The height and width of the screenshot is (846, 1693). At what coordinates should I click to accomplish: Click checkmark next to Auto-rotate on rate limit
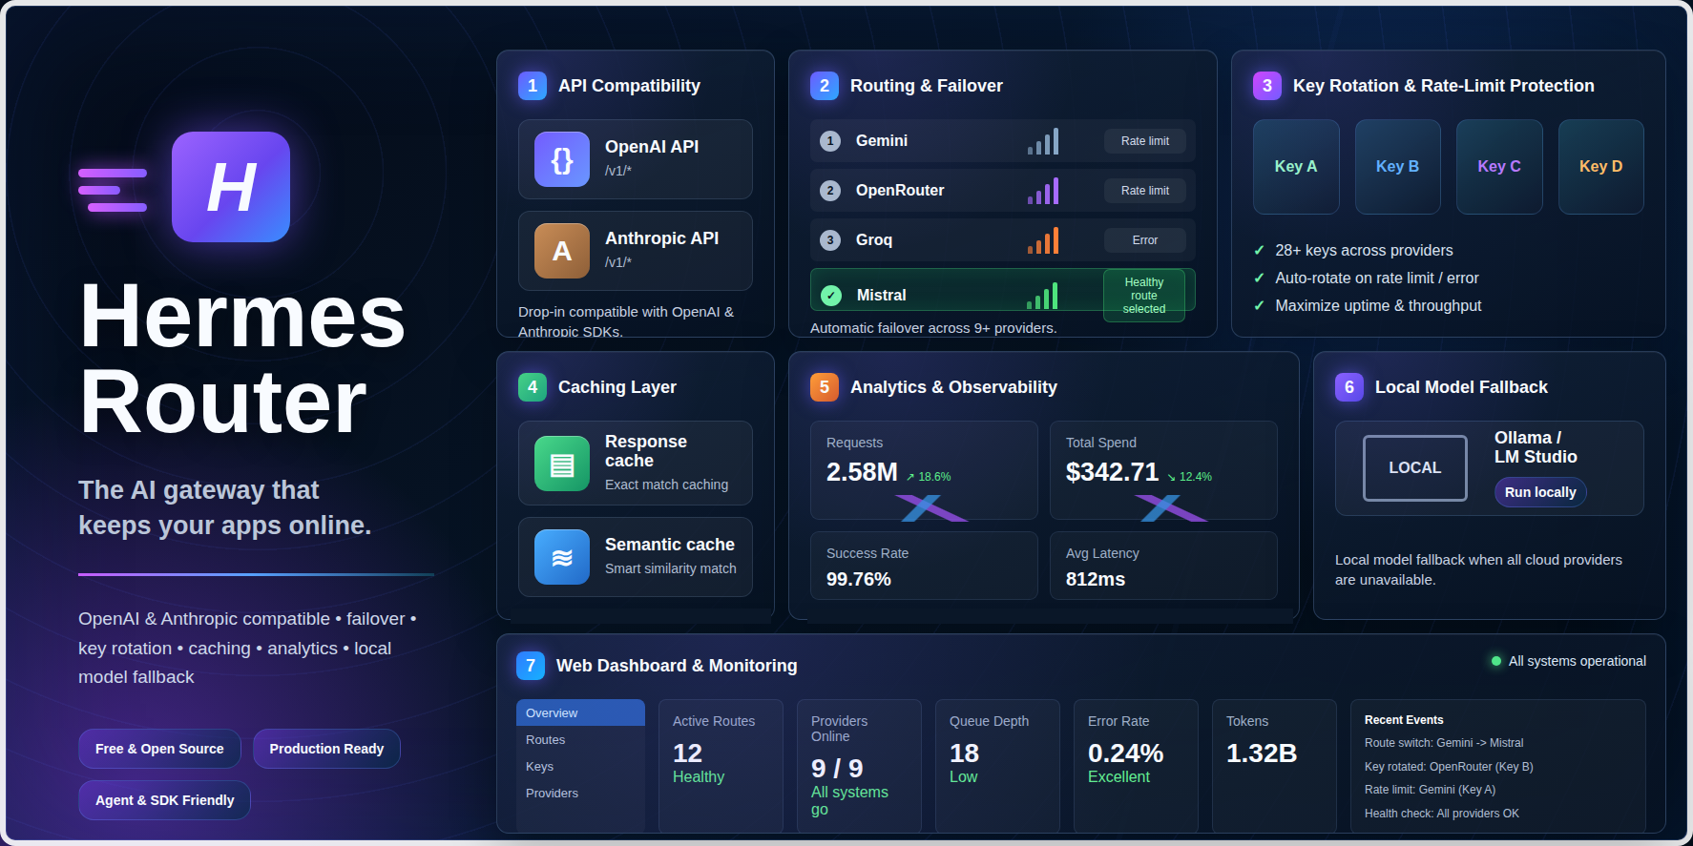(1259, 279)
